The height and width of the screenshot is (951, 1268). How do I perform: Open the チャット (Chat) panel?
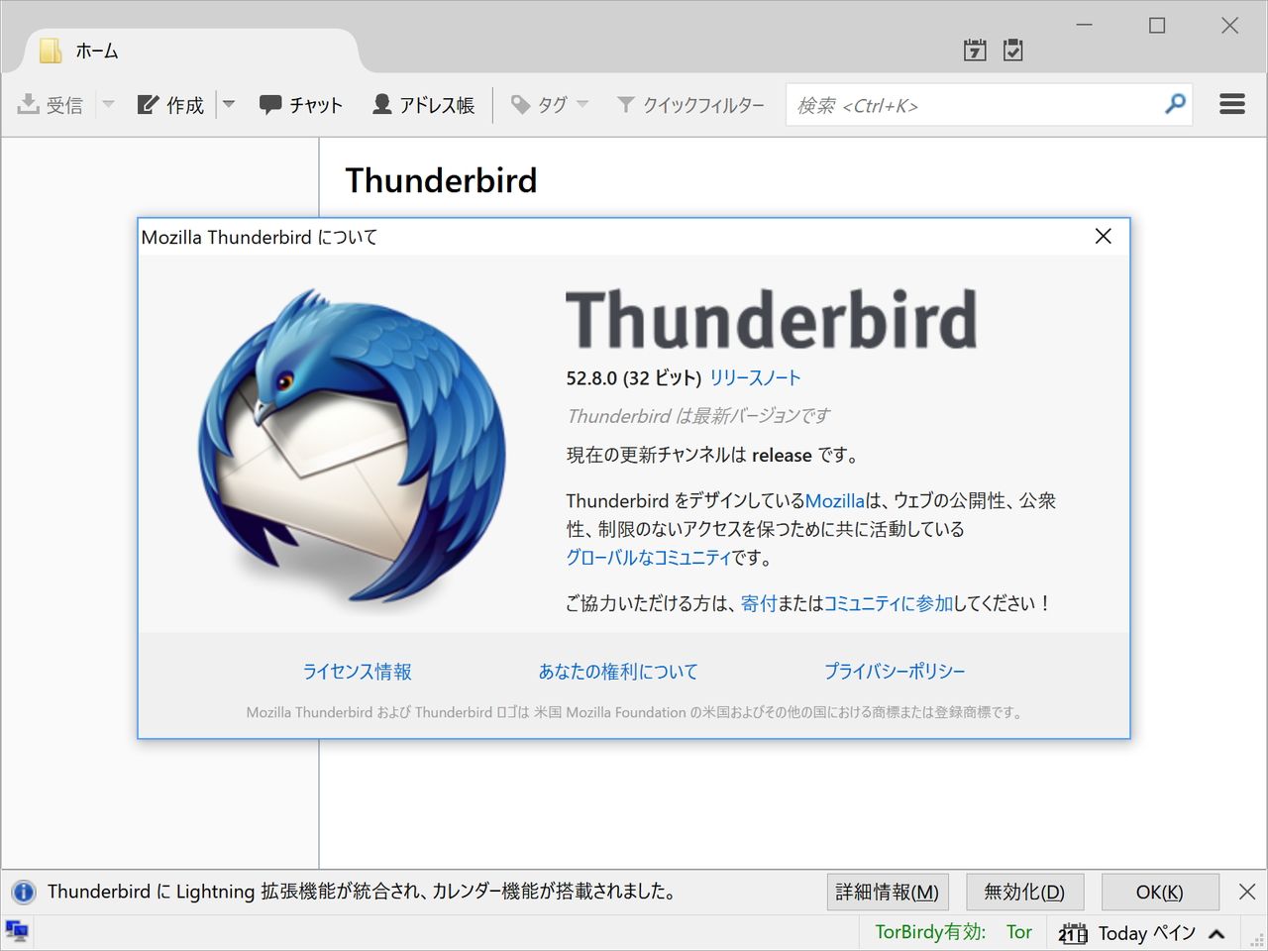[300, 104]
